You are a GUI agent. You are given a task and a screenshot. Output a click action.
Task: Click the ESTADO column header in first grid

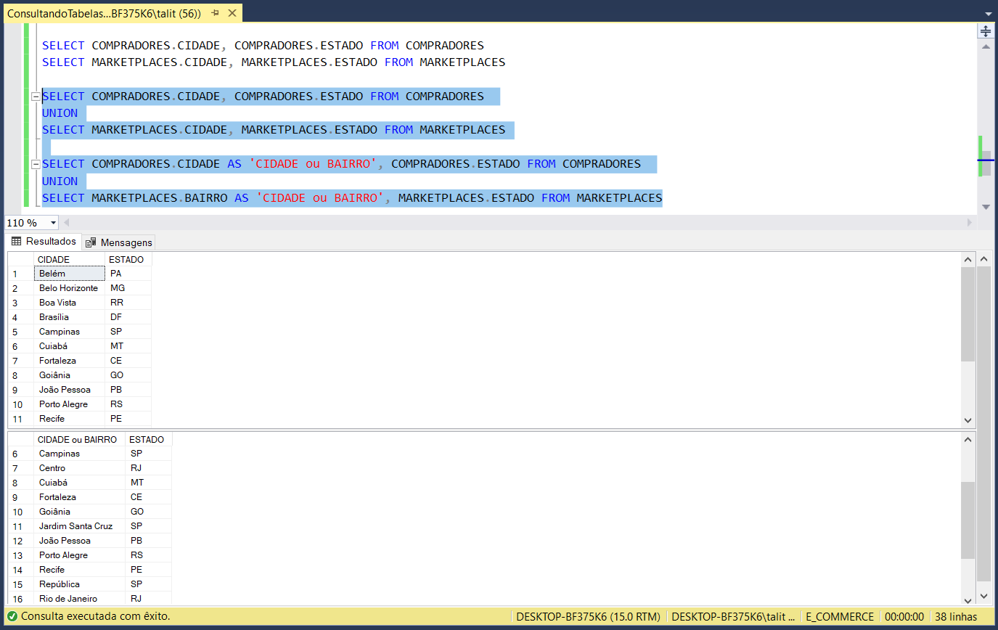(128, 259)
